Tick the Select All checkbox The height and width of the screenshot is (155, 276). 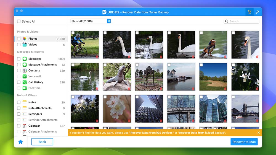tap(19, 21)
